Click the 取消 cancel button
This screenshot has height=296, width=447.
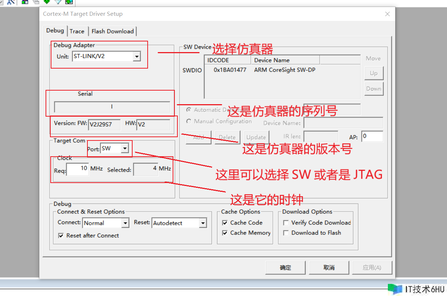(x=329, y=268)
